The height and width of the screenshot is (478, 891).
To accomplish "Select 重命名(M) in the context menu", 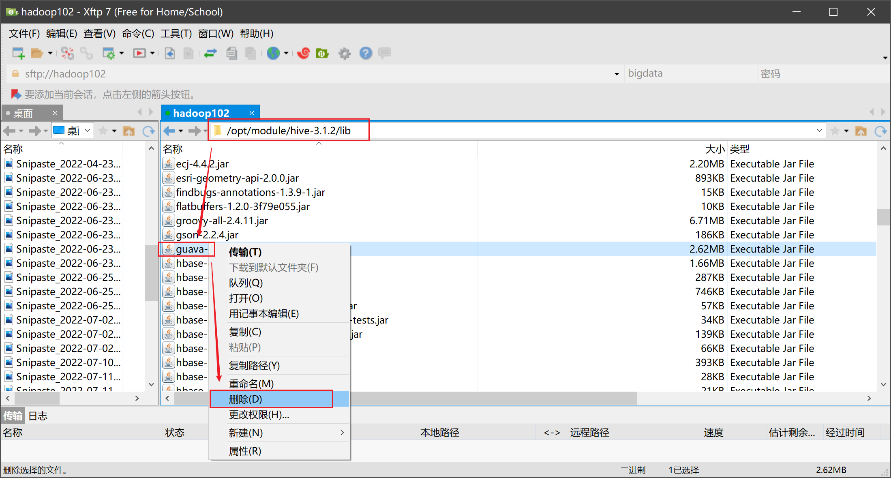I will tap(252, 383).
